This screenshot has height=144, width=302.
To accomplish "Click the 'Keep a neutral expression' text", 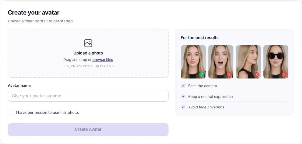I will [x=211, y=97].
